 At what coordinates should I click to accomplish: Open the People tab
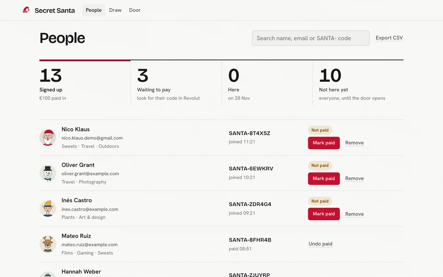click(x=94, y=10)
